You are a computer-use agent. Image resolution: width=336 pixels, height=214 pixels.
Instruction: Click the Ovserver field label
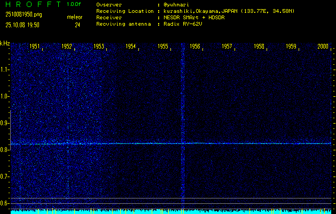(x=109, y=5)
